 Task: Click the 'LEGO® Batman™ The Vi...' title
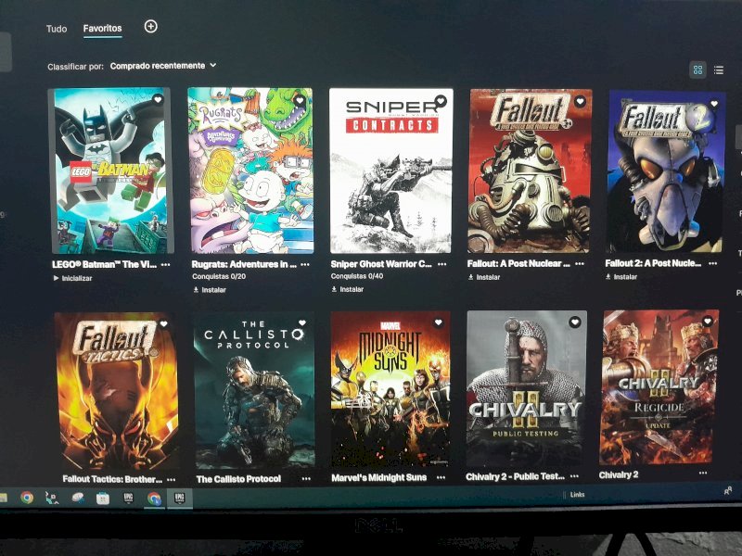pyautogui.click(x=104, y=265)
